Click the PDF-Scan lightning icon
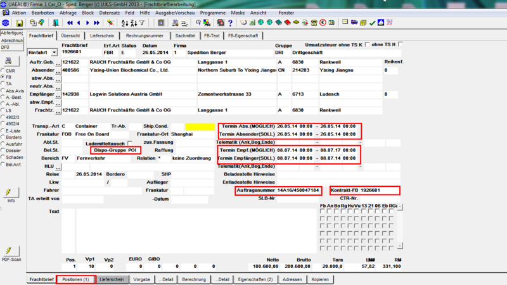 (11, 251)
